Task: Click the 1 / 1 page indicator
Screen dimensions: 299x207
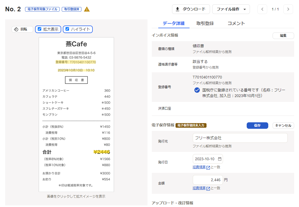Action: click(275, 9)
